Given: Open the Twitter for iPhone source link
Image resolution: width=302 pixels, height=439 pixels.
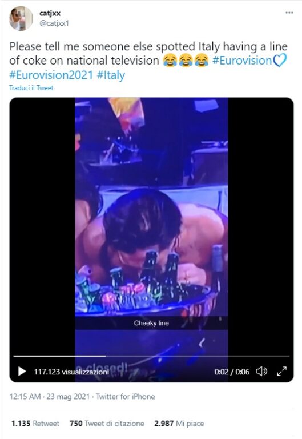Looking at the screenshot, I should 125,397.
